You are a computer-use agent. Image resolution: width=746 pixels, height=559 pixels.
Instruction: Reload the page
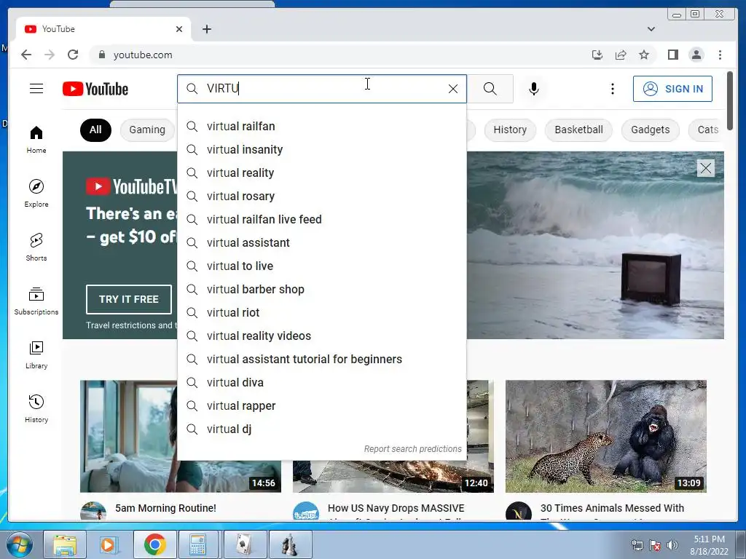pos(73,55)
